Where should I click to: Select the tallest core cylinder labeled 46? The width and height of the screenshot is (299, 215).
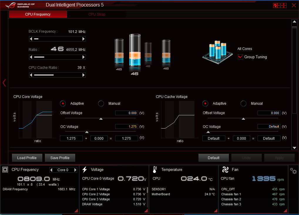(135, 50)
